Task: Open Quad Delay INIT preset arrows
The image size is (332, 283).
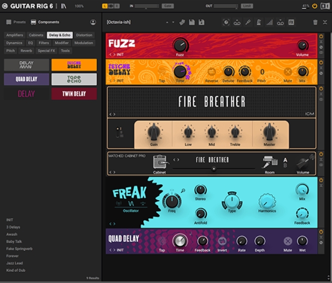Action: click(113, 250)
